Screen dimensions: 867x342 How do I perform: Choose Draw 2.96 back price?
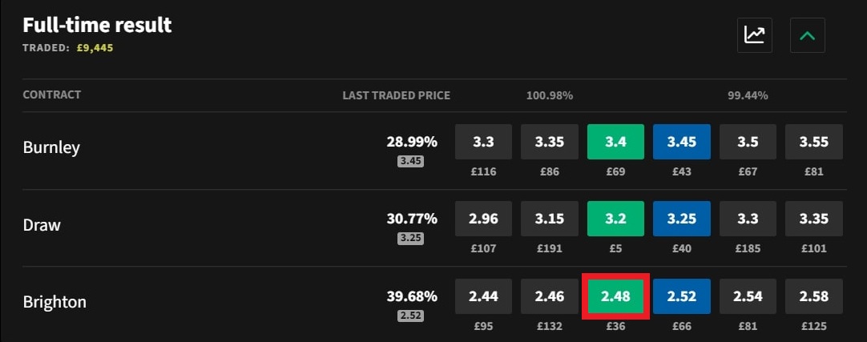click(x=484, y=219)
